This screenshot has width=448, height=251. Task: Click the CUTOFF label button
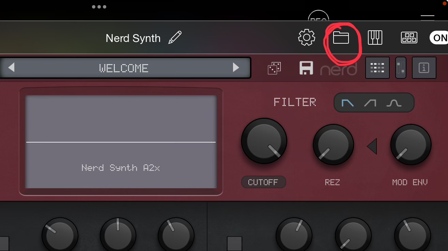click(263, 182)
